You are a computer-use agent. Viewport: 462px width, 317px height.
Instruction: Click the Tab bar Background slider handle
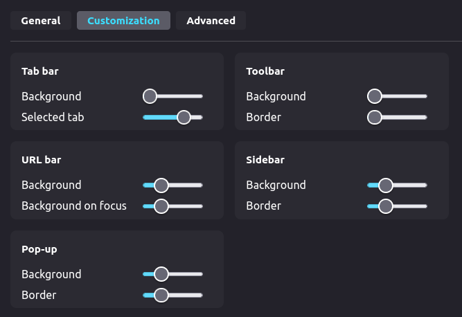coord(150,96)
